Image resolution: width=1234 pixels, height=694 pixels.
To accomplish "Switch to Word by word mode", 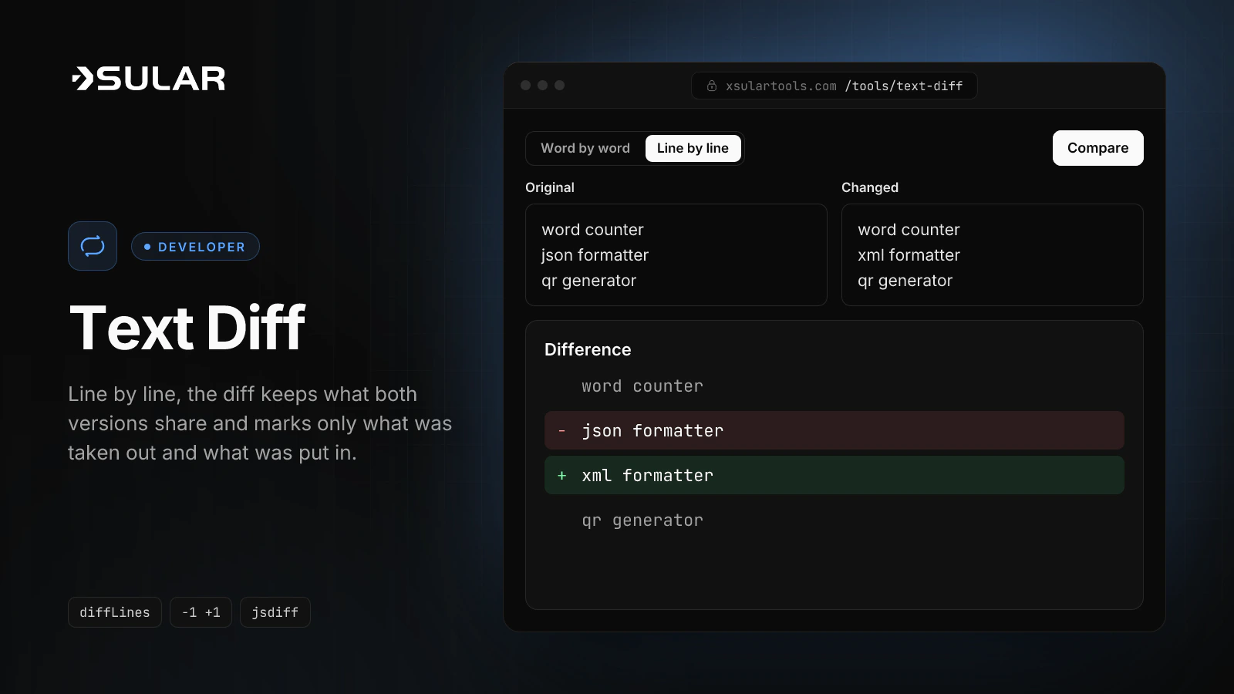I will (x=585, y=148).
